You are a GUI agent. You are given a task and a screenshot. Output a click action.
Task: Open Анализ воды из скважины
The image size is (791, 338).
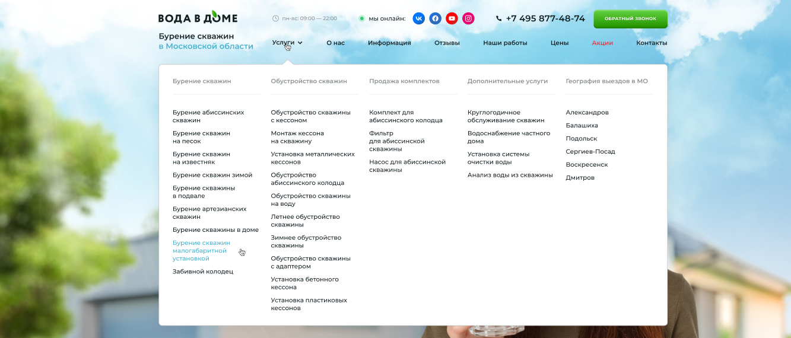510,175
